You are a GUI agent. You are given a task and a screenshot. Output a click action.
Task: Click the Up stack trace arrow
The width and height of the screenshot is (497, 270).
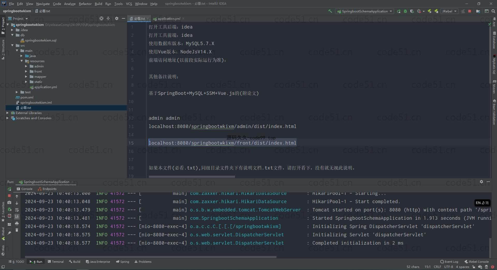tap(17, 196)
